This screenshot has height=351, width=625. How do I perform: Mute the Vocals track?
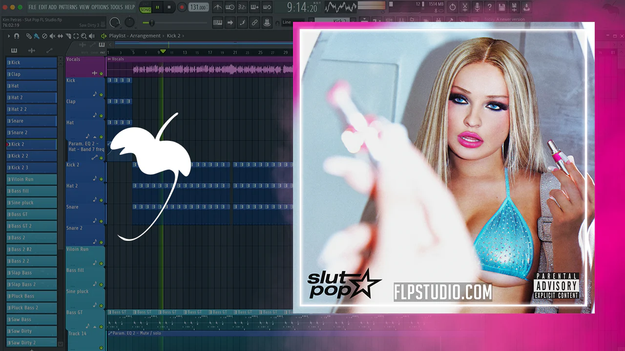tap(102, 73)
